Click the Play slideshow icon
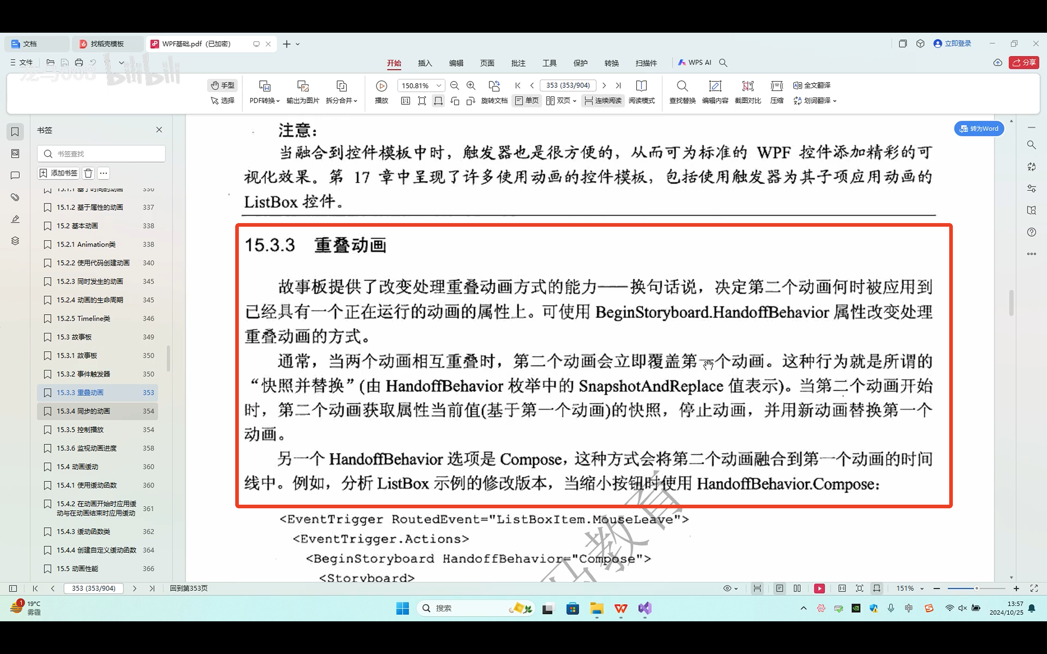The image size is (1047, 654). pos(381,86)
